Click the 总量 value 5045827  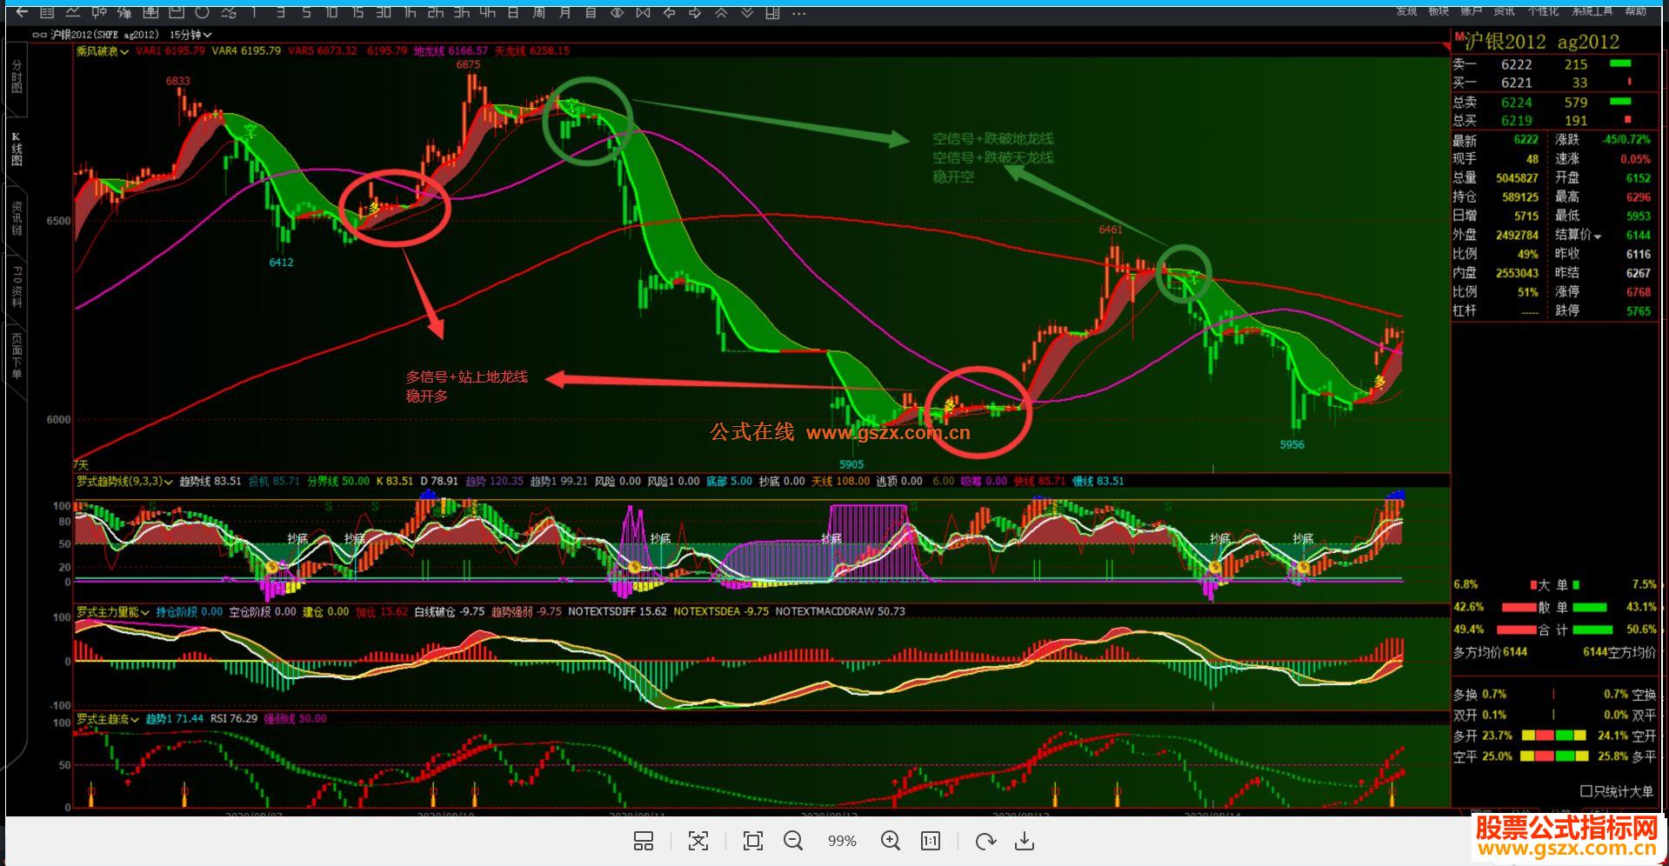(x=1517, y=177)
